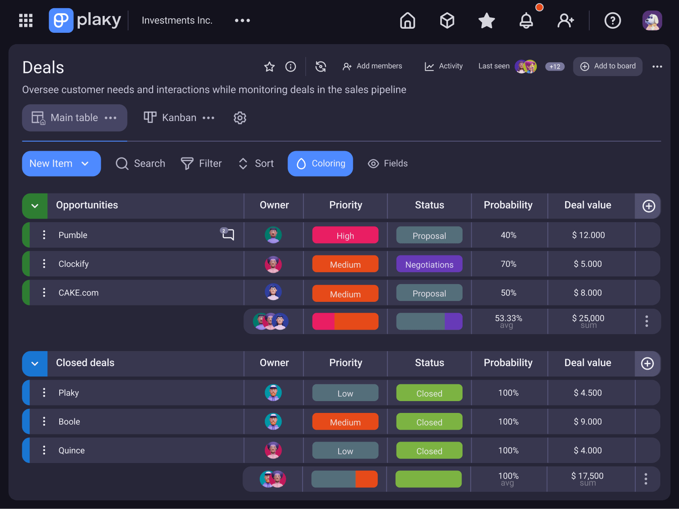Open the New Item dropdown arrow
This screenshot has width=679, height=509.
pyautogui.click(x=85, y=163)
